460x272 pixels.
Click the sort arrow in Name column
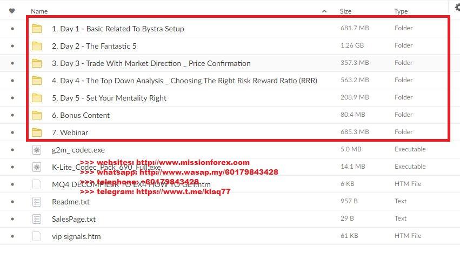pyautogui.click(x=324, y=11)
